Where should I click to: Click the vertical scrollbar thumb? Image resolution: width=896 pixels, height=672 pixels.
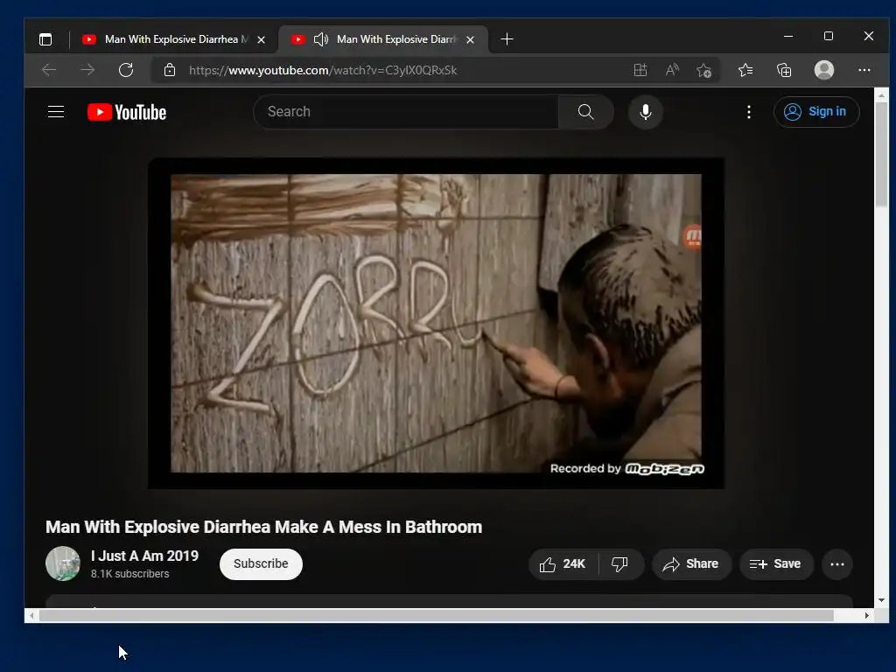tap(882, 154)
